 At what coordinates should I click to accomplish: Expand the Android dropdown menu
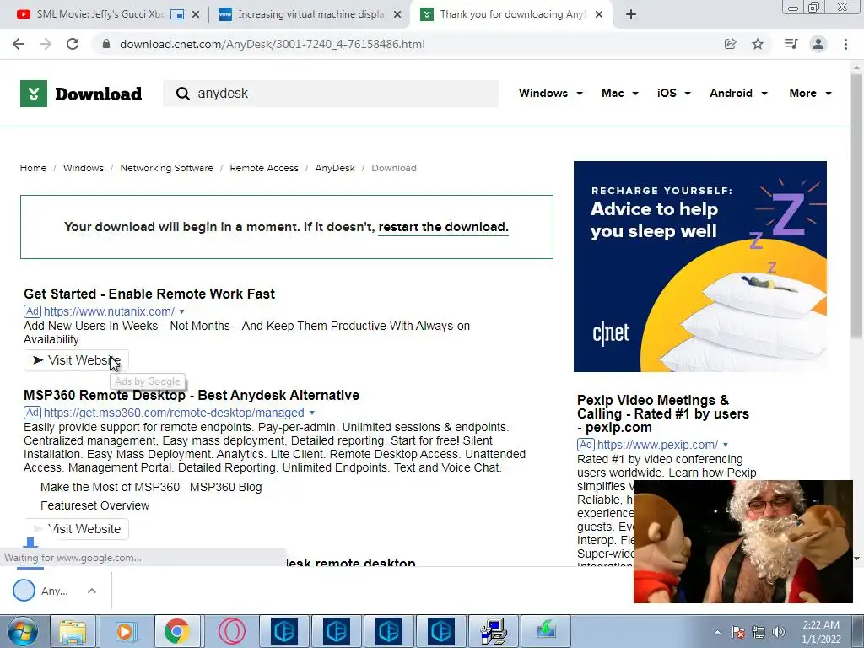click(x=738, y=93)
